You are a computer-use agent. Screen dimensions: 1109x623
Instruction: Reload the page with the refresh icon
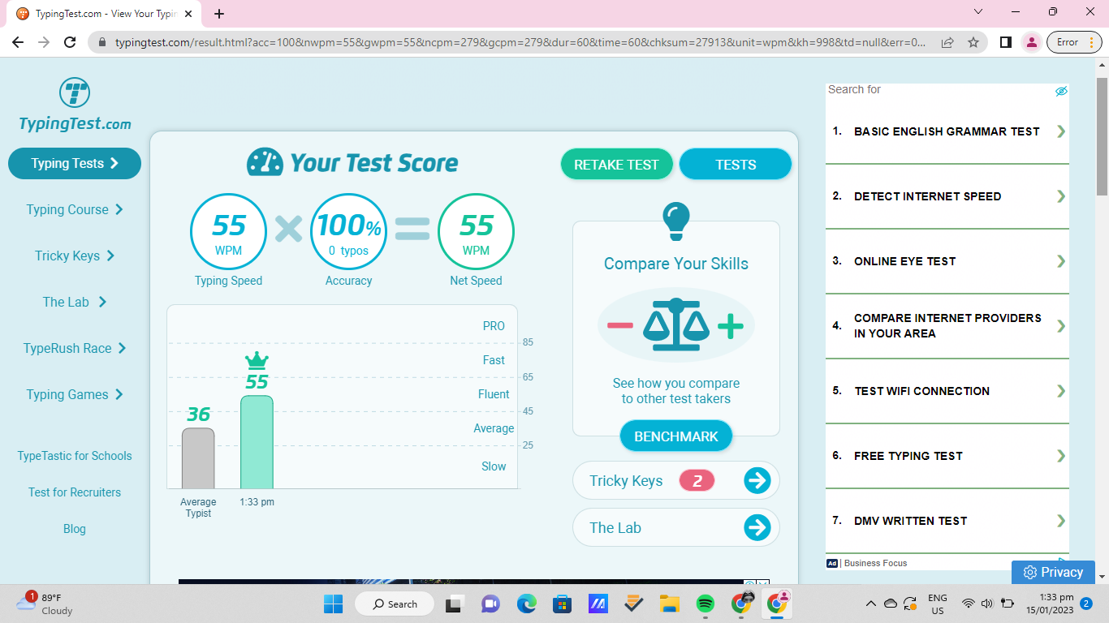pos(70,42)
